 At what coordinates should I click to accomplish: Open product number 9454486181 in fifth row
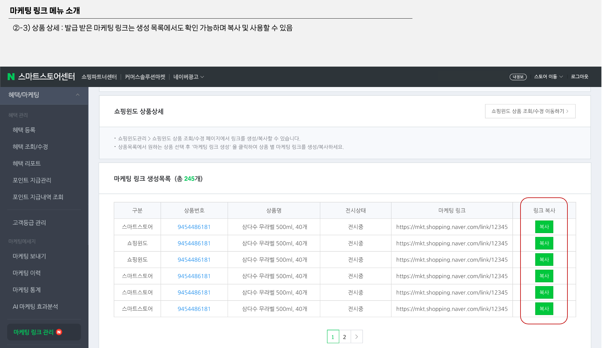click(x=194, y=292)
